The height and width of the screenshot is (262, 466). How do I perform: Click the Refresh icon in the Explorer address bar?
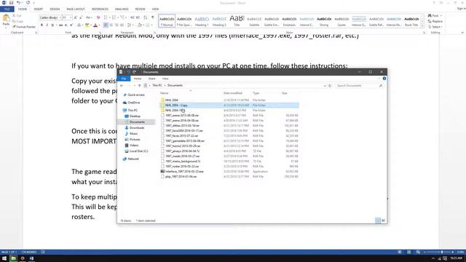(x=330, y=86)
